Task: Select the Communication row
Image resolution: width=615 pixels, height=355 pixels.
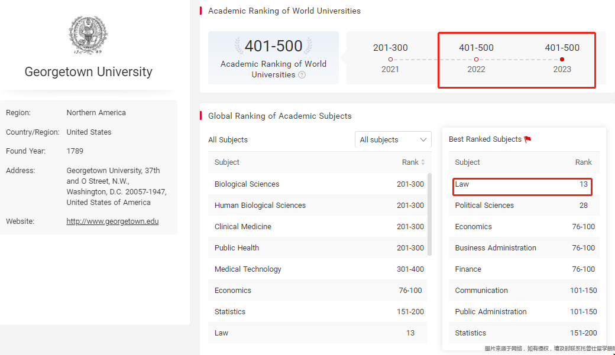Action: click(524, 291)
